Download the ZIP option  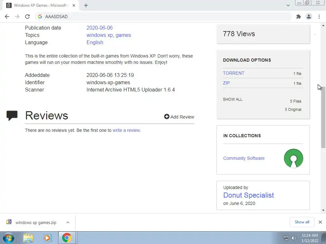click(x=226, y=83)
